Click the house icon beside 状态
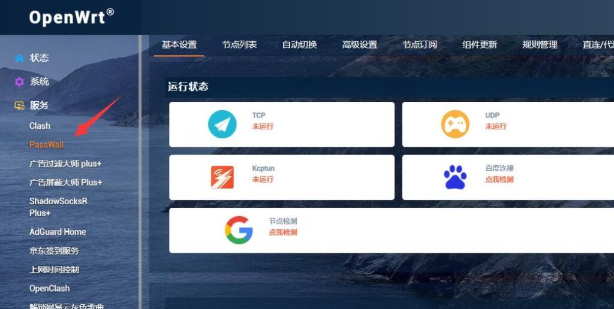 click(x=19, y=58)
